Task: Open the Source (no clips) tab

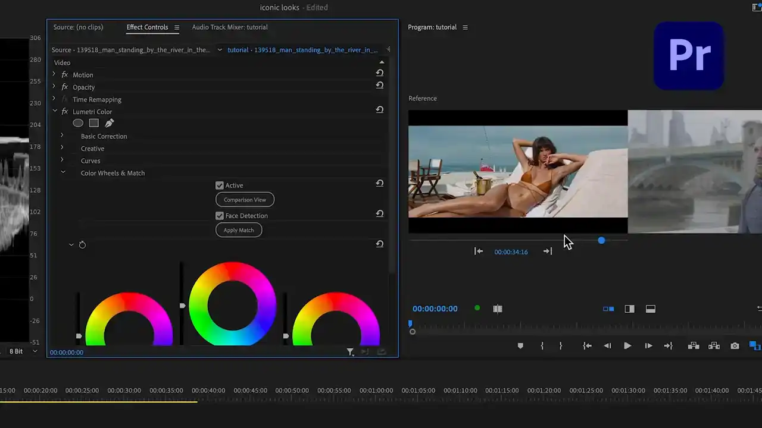Action: [x=78, y=27]
